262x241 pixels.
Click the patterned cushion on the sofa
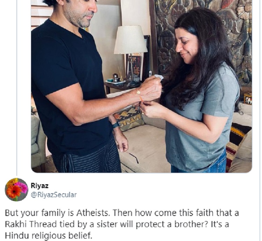coord(130,119)
